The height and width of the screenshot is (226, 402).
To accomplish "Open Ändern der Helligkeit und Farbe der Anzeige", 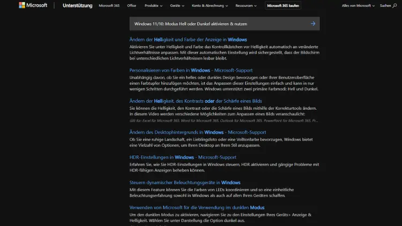I will coord(188,40).
